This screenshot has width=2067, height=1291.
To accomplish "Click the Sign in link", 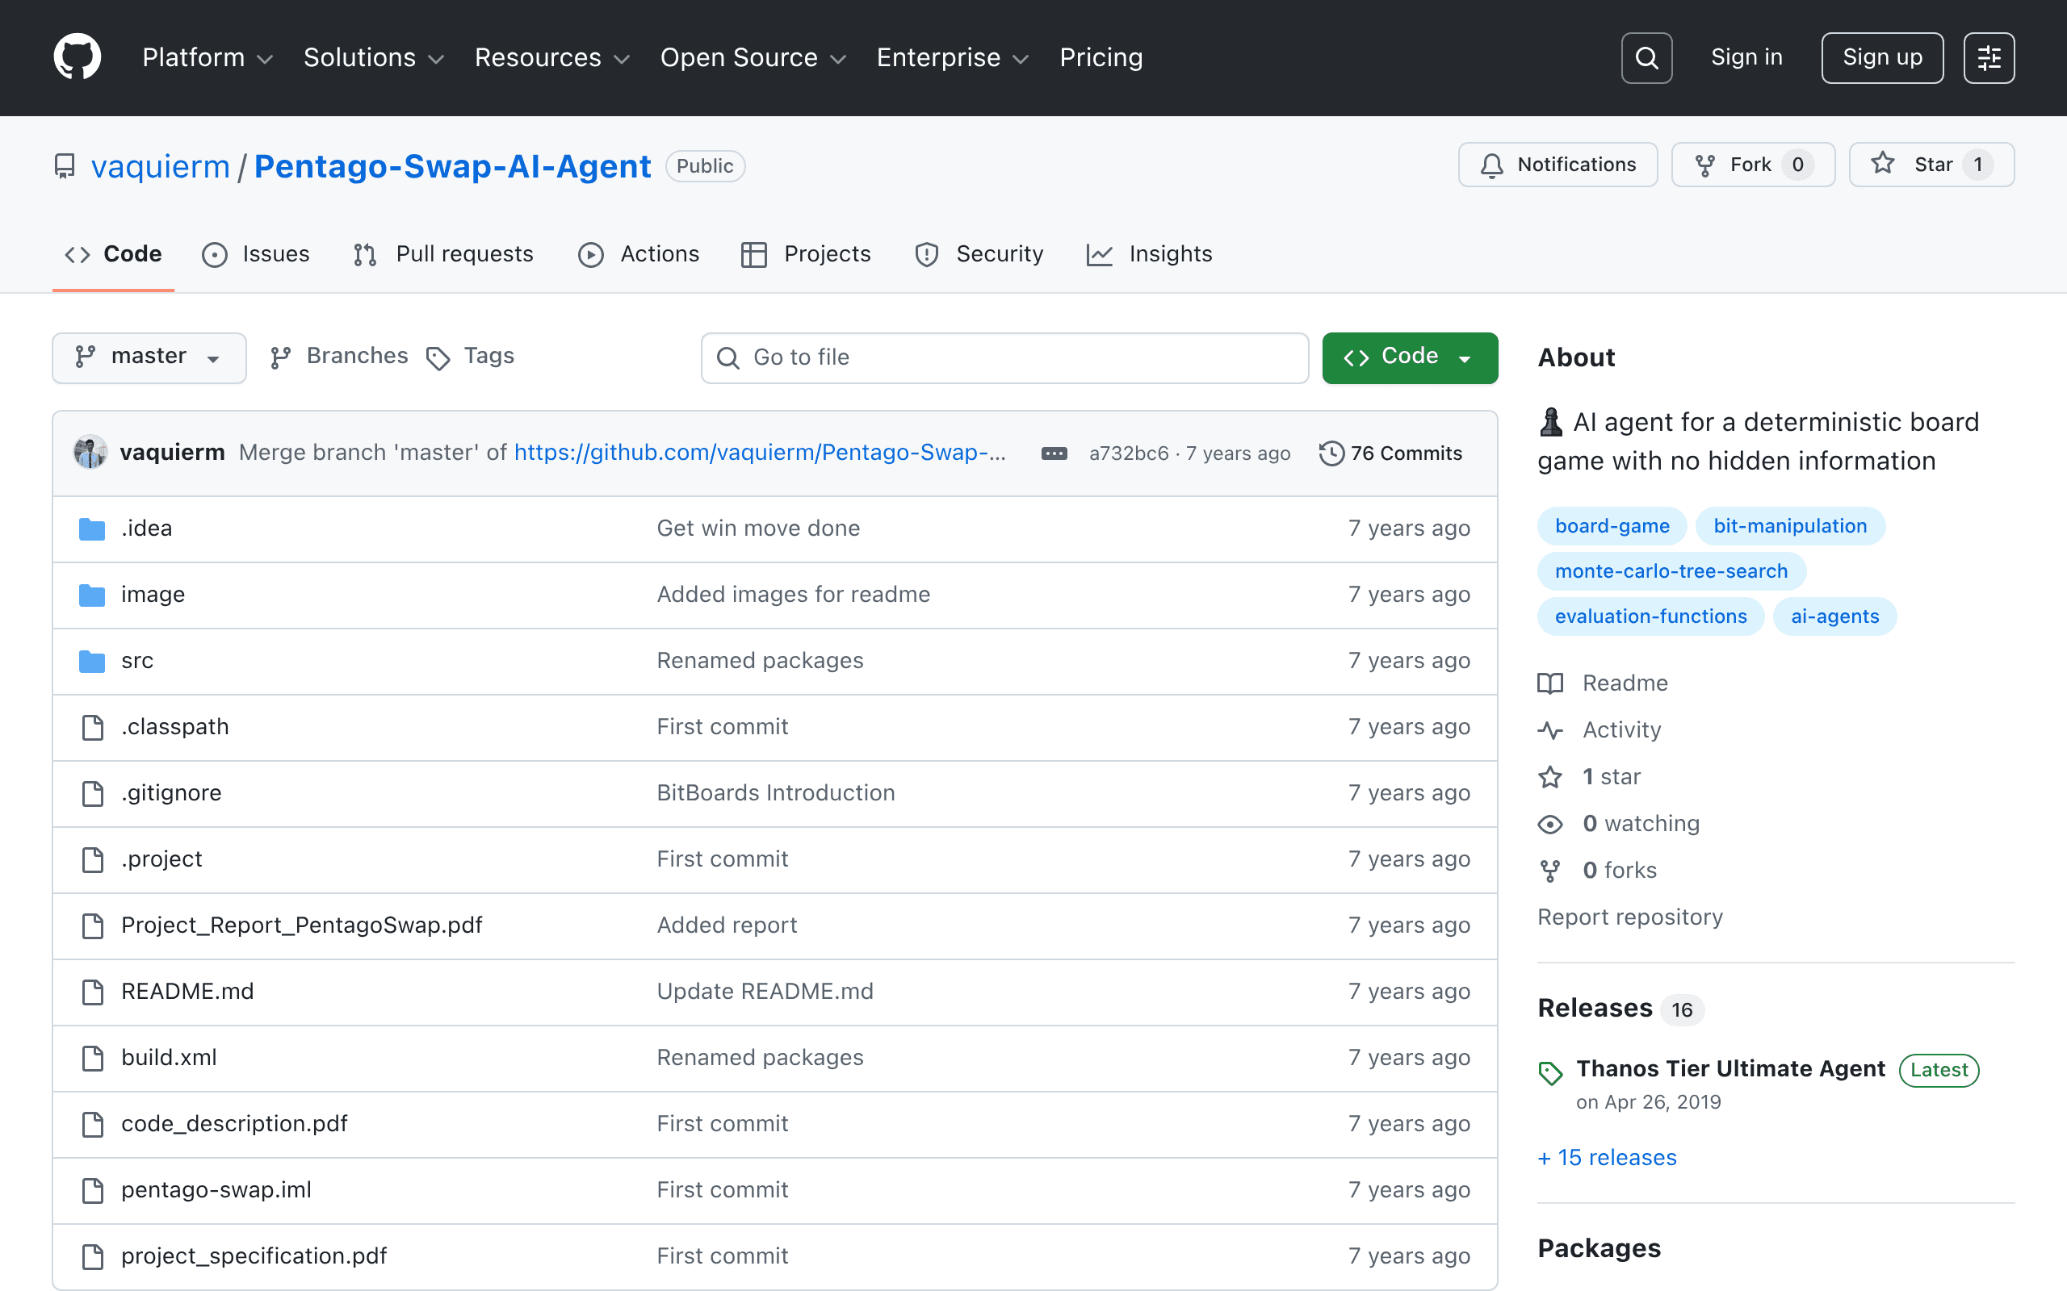I will 1746,57.
